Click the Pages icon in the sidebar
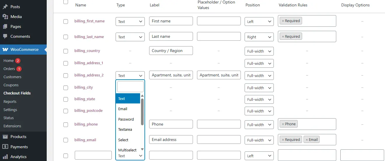The width and height of the screenshot is (385, 161). pos(5,26)
